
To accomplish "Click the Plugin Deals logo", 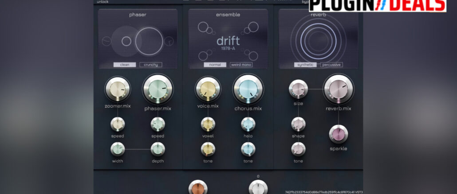I will tap(378, 5).
